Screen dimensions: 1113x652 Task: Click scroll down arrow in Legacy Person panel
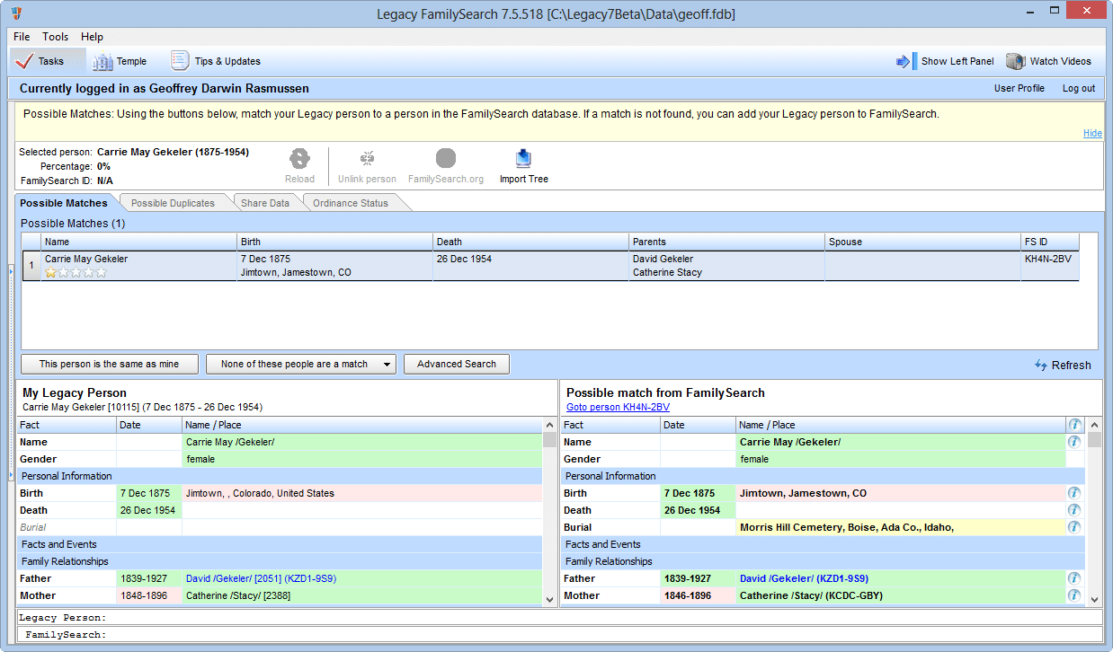pyautogui.click(x=550, y=598)
